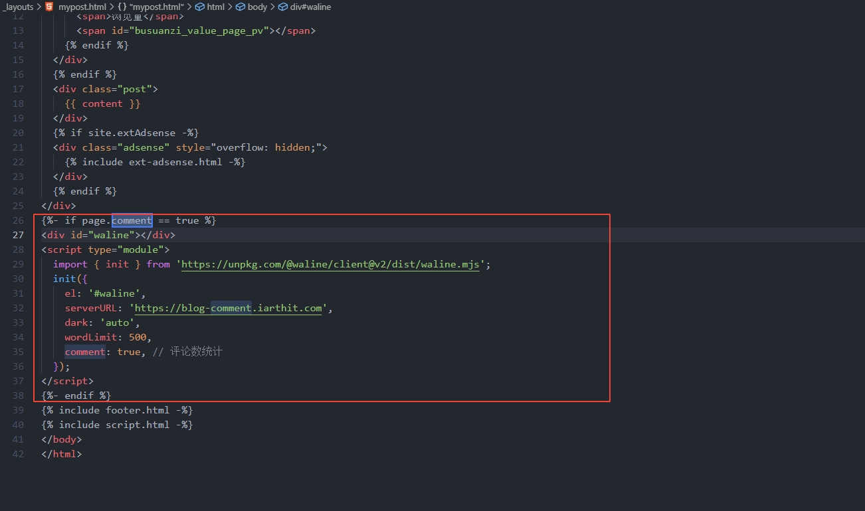This screenshot has width=865, height=511.
Task: Open the div#waline breadcrumb
Action: [310, 7]
